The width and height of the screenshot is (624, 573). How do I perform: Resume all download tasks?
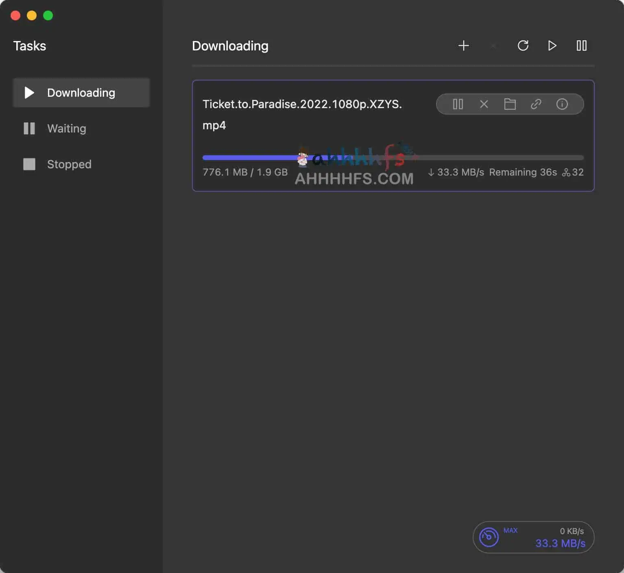[x=552, y=46]
